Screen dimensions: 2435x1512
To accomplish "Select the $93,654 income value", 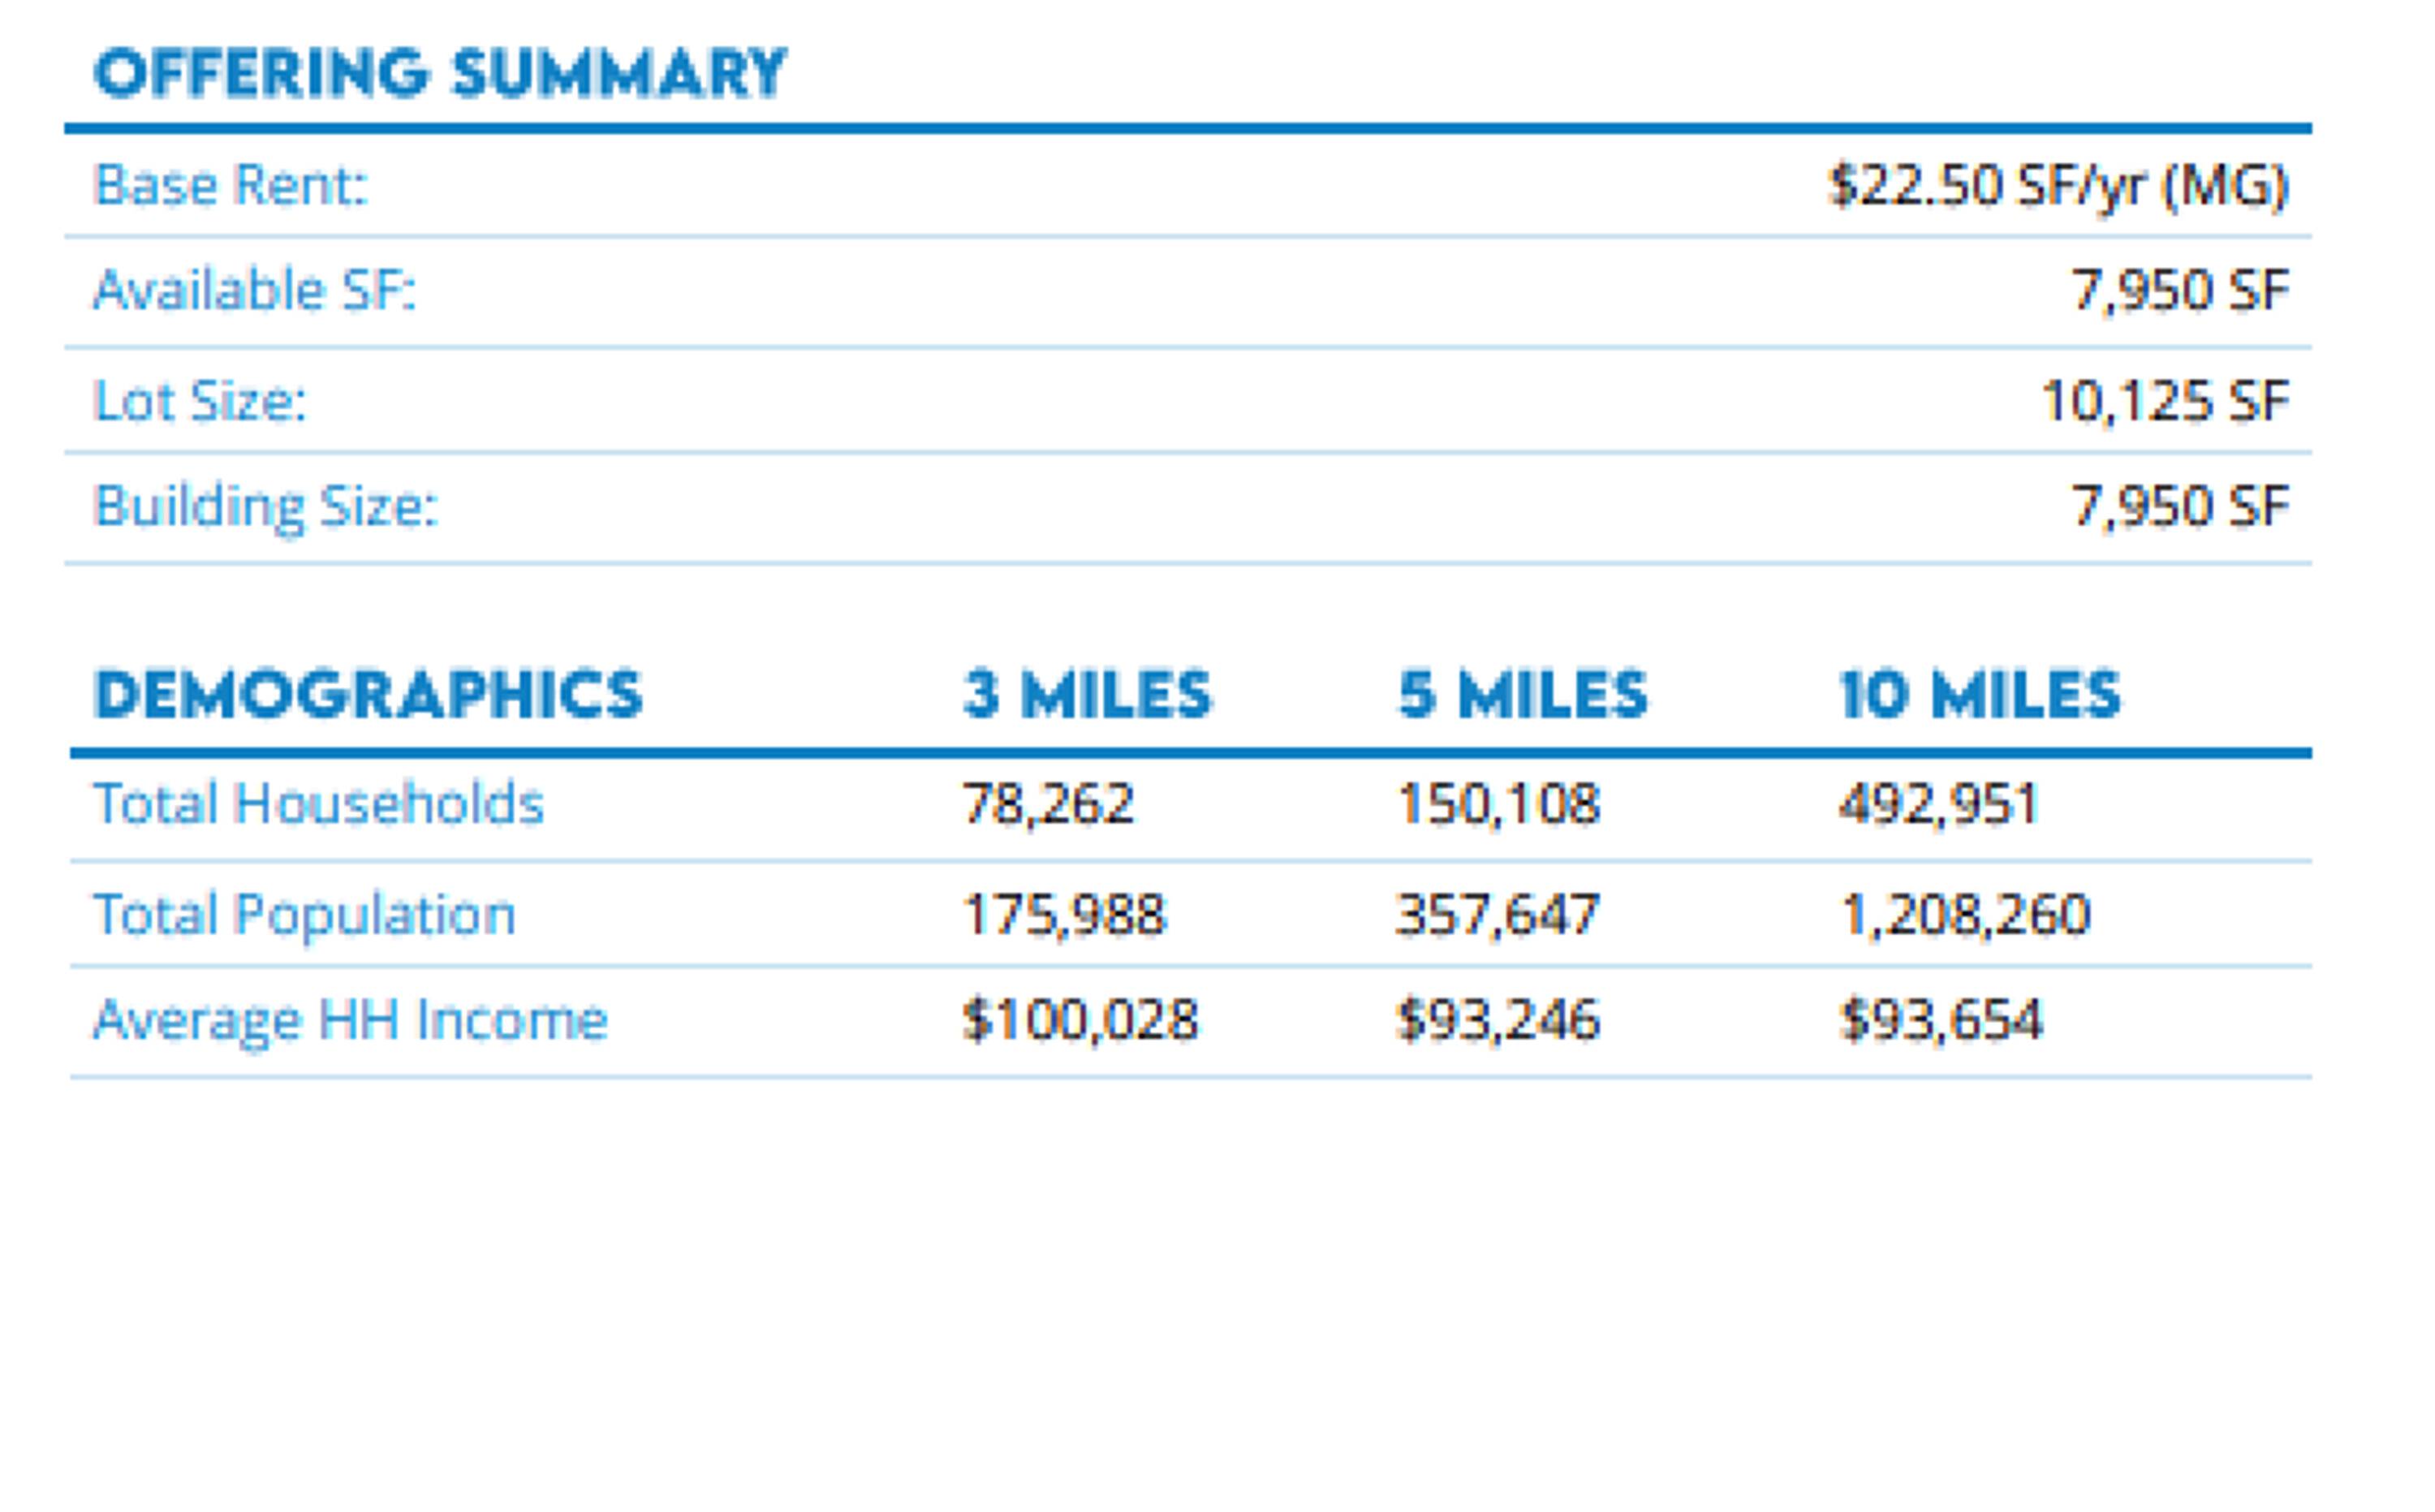I will (x=1941, y=1021).
